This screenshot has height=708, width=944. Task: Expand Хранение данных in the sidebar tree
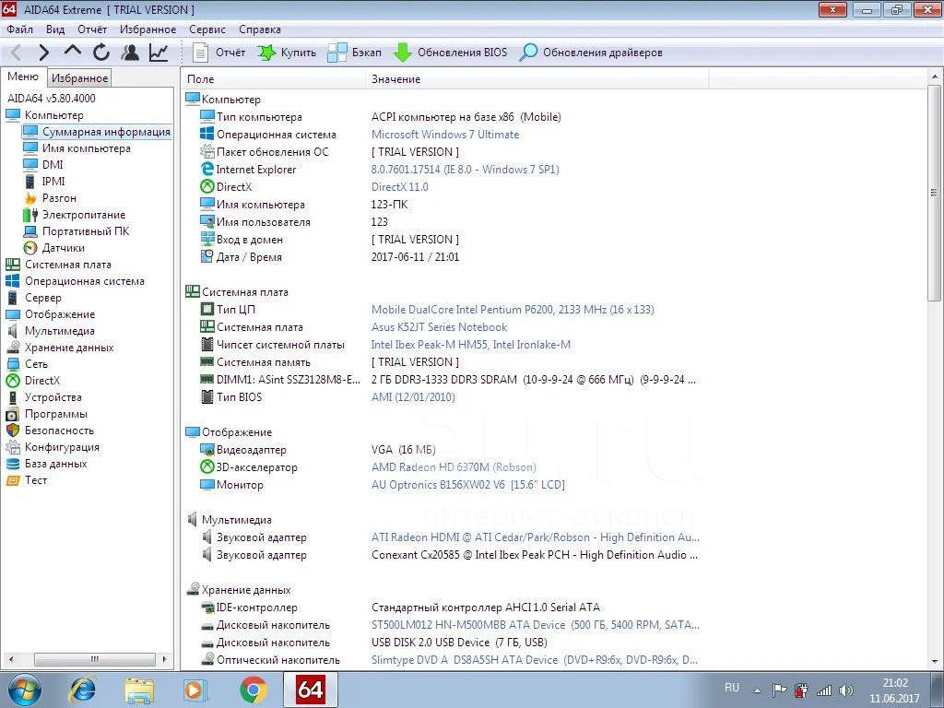(x=68, y=348)
